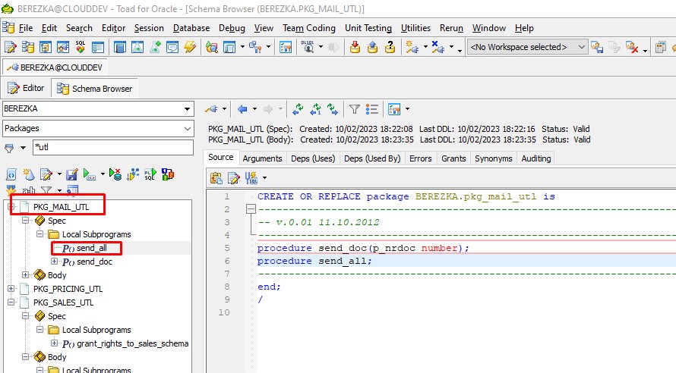Switch to the Grants tab
The width and height of the screenshot is (676, 373).
tap(453, 158)
